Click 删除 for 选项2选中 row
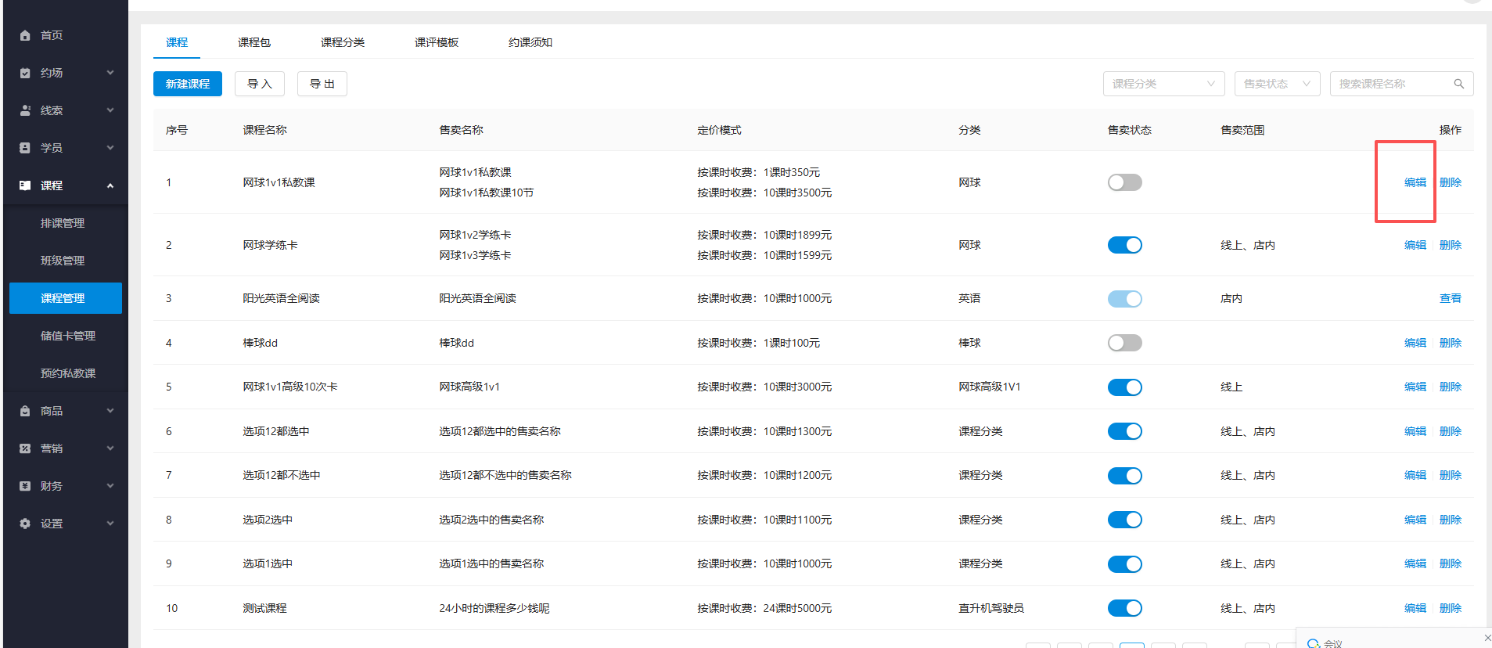1492x648 pixels. 1451,520
